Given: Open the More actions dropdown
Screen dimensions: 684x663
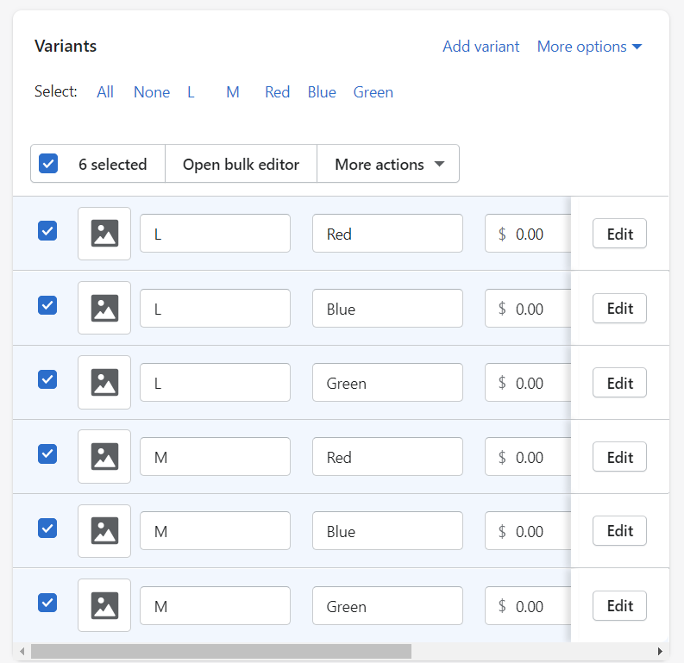Looking at the screenshot, I should pos(388,164).
